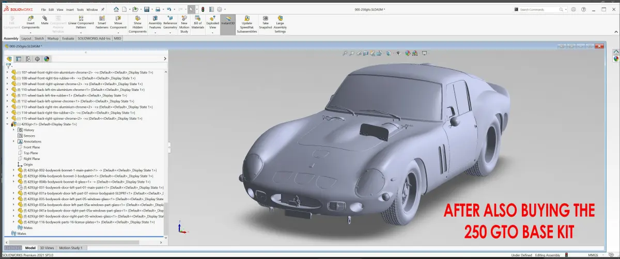620x259 pixels.
Task: Open the Tools menu
Action: pyautogui.click(x=80, y=9)
